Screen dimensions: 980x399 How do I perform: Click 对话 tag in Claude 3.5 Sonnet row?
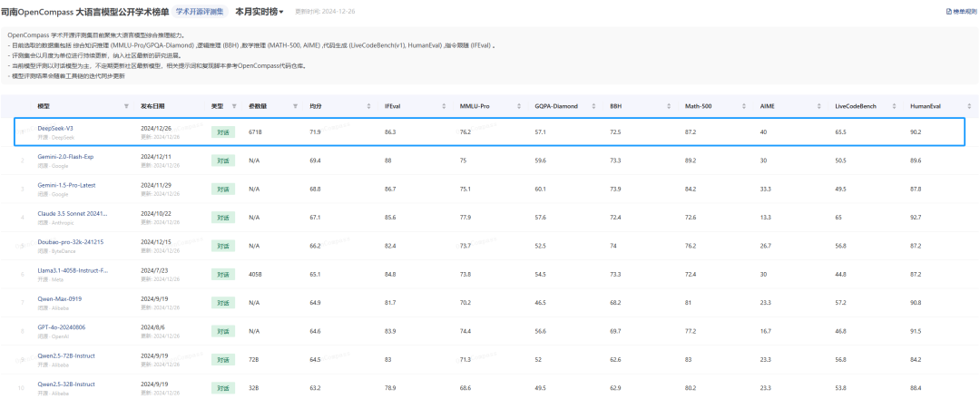click(223, 218)
